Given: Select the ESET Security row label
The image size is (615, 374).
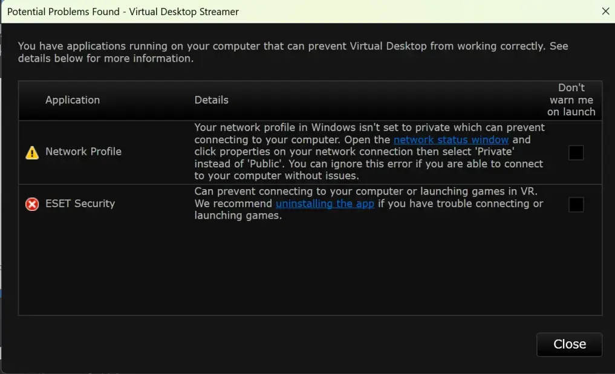Looking at the screenshot, I should point(80,204).
